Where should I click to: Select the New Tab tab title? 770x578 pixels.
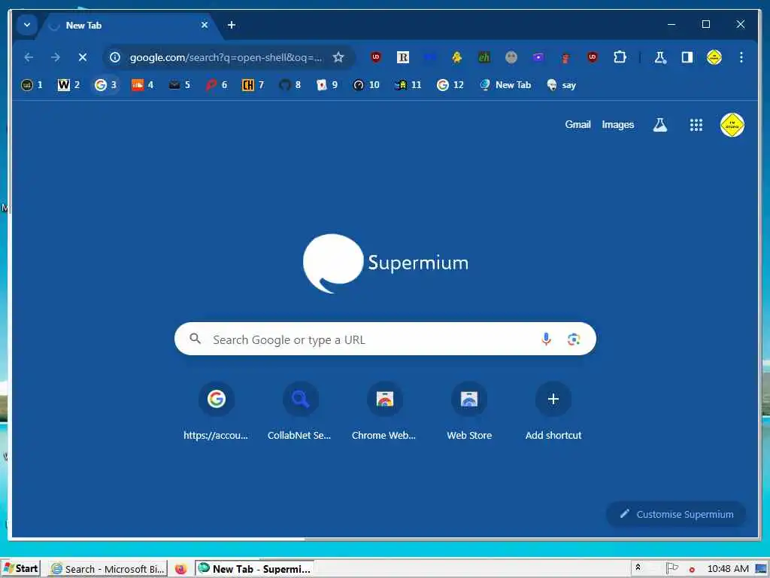click(83, 25)
